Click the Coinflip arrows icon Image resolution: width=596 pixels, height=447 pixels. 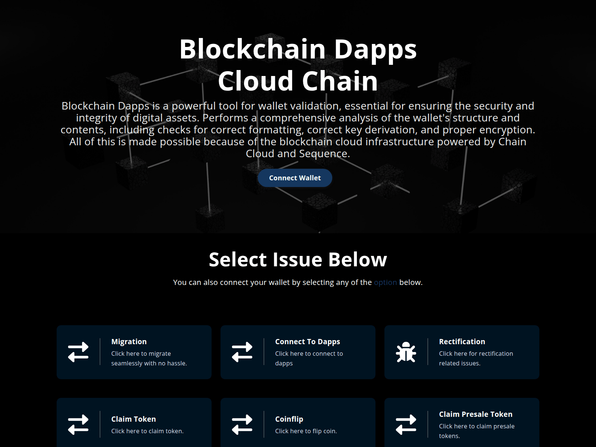[x=242, y=425]
